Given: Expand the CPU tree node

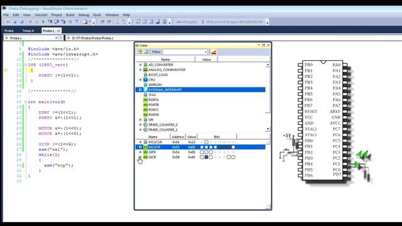Looking at the screenshot, I should [x=140, y=80].
